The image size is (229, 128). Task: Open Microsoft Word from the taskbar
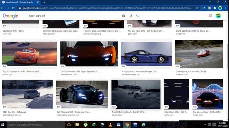118,125
